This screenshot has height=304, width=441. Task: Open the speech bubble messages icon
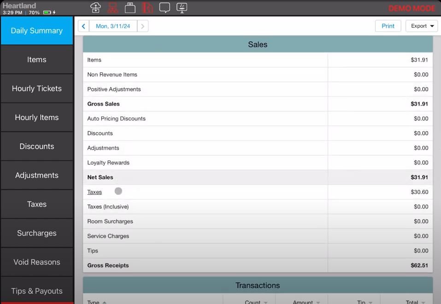click(165, 7)
